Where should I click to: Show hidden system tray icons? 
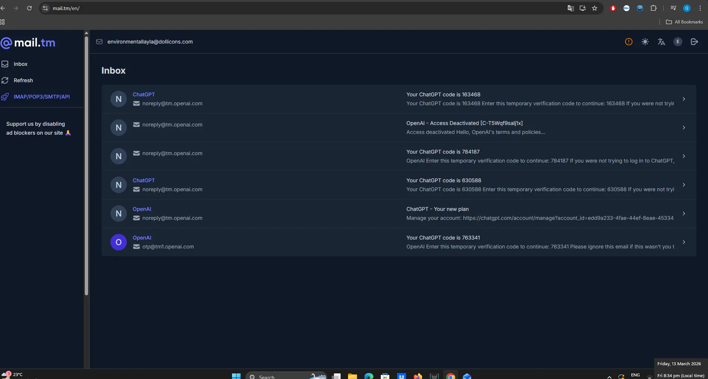pos(609,377)
